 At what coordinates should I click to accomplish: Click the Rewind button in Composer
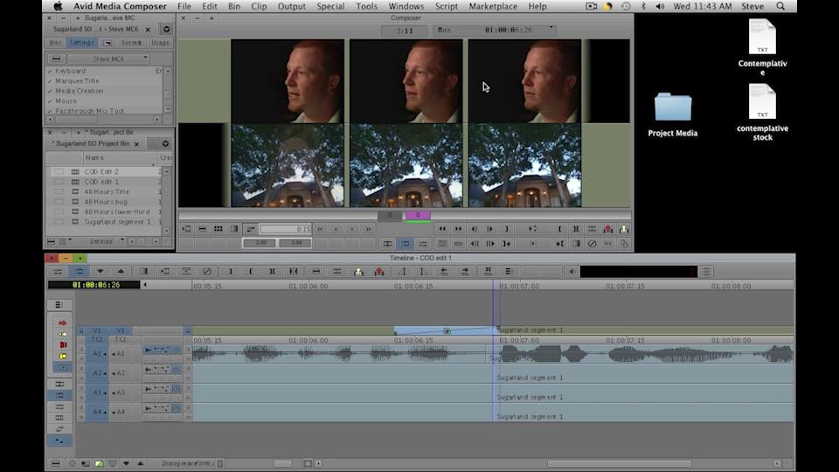[442, 229]
